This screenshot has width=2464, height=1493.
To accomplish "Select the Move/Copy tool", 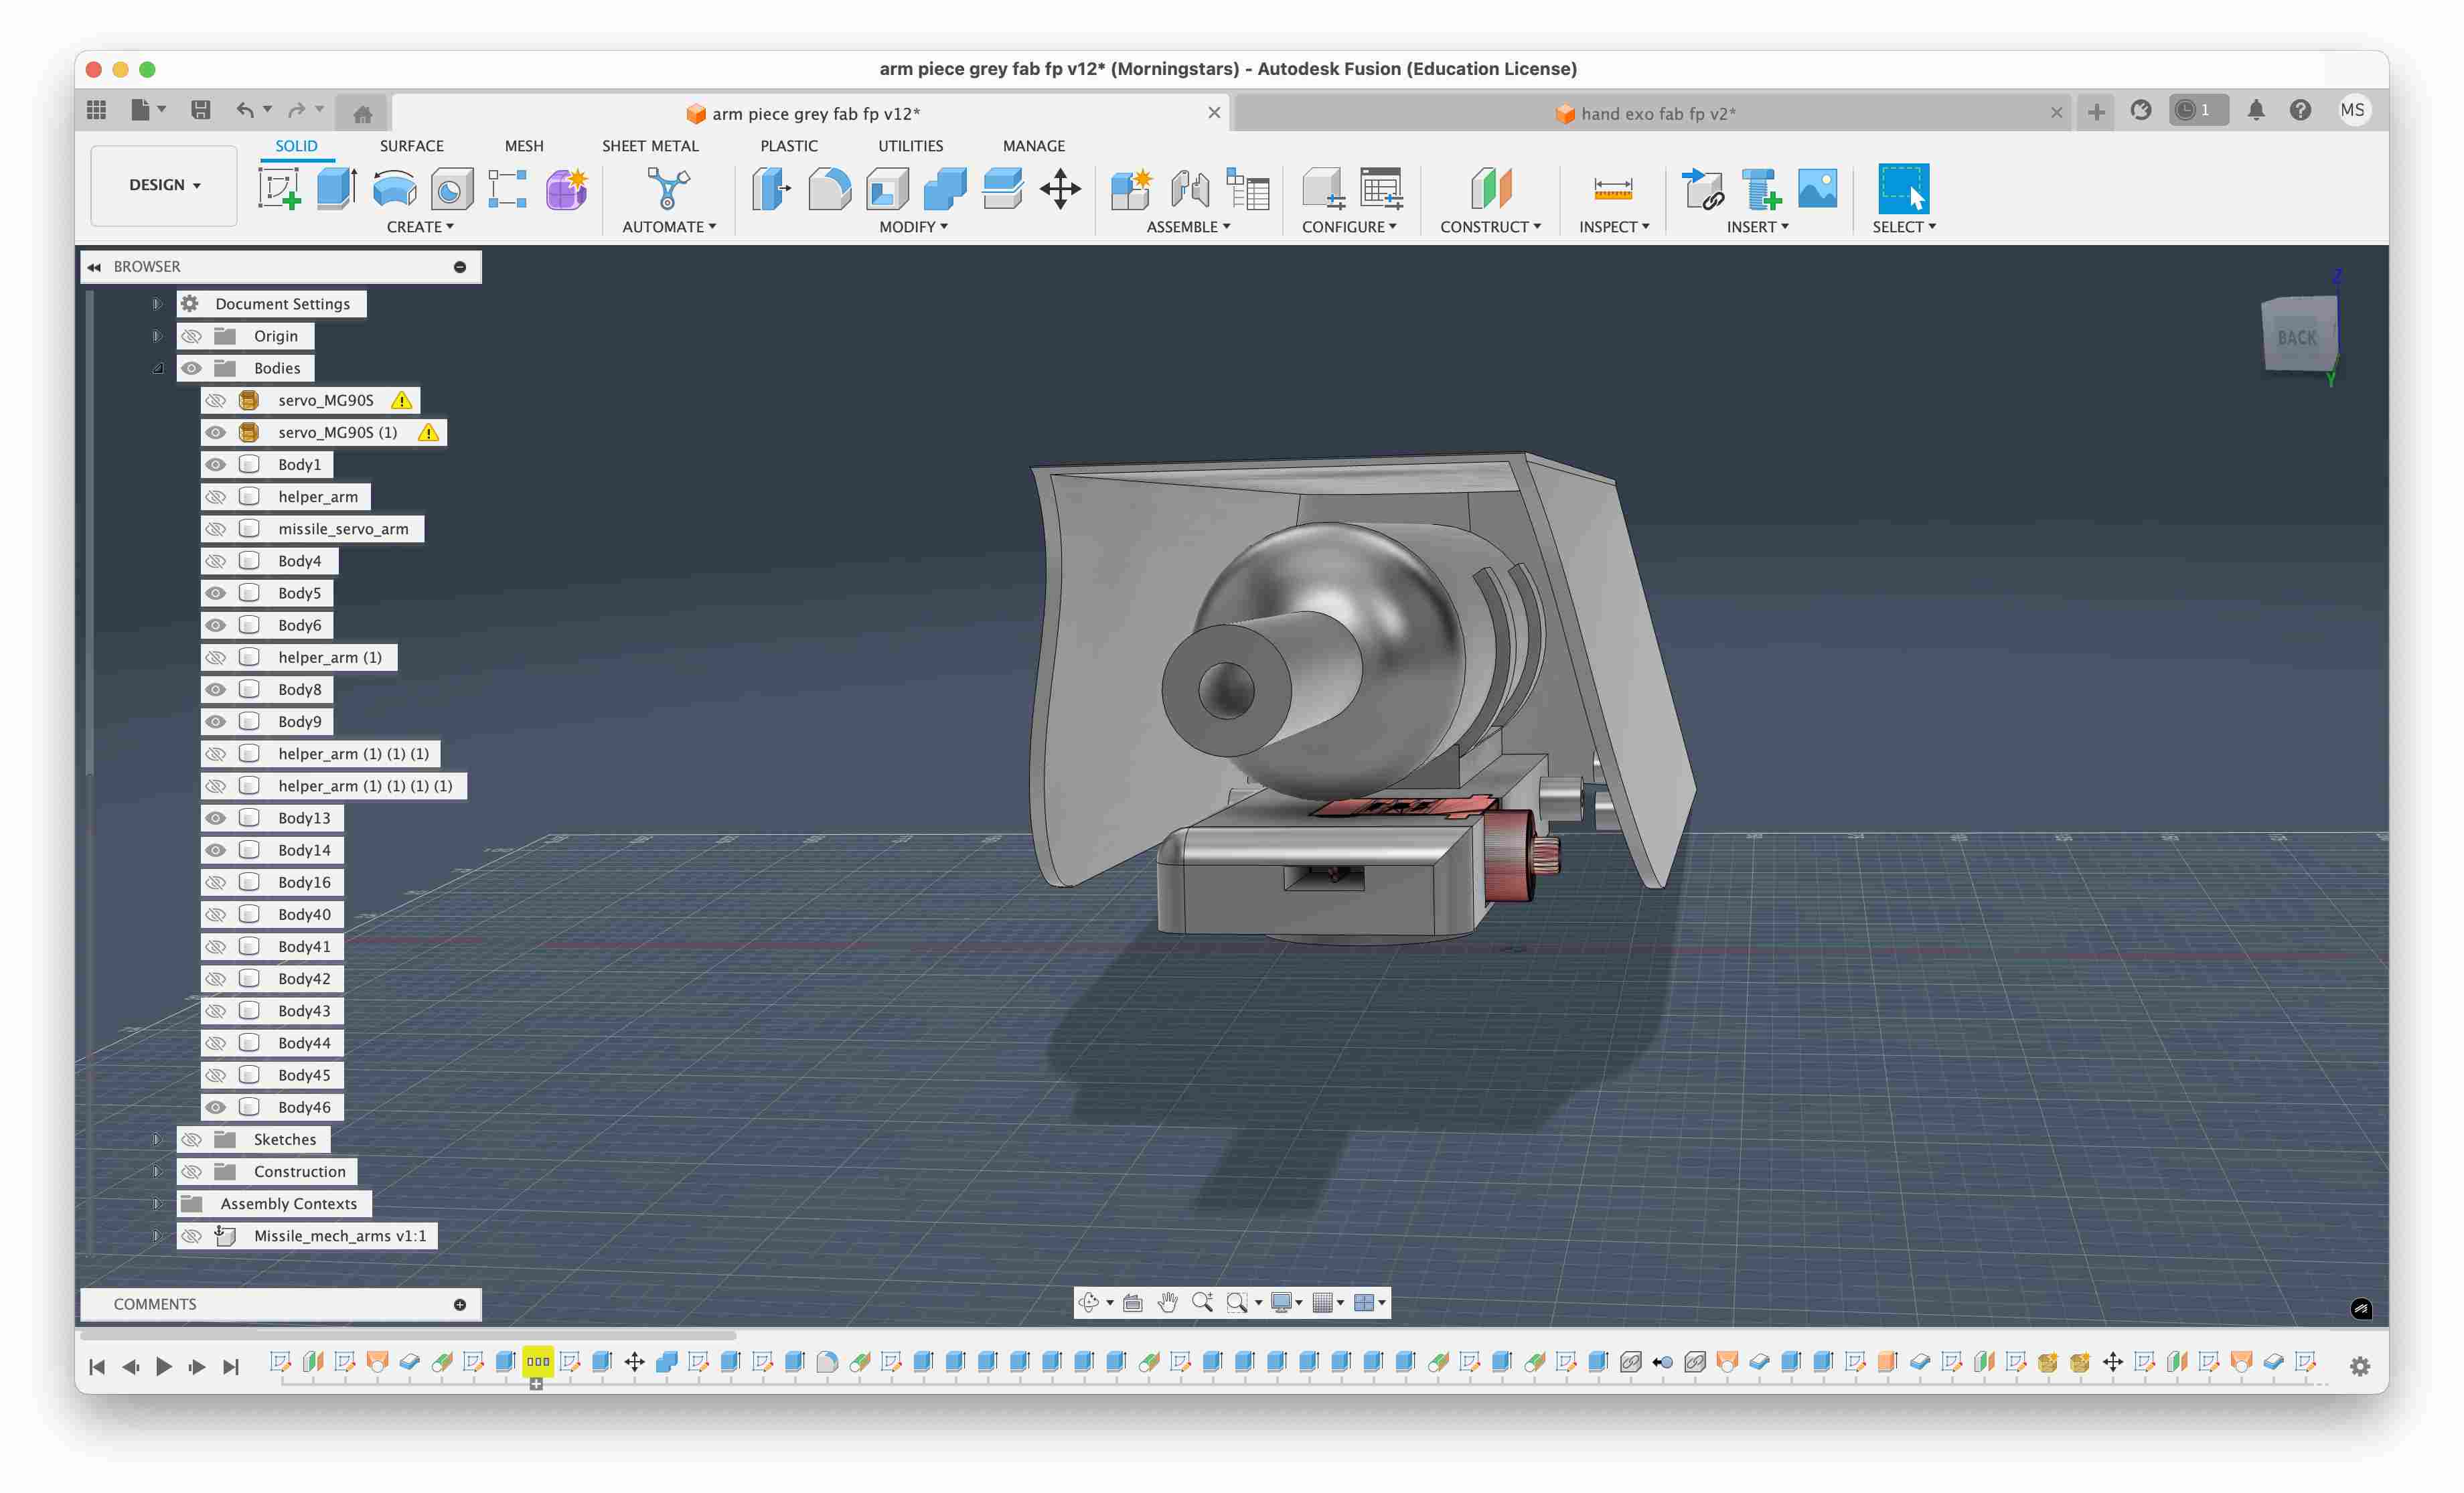I will (x=1060, y=188).
